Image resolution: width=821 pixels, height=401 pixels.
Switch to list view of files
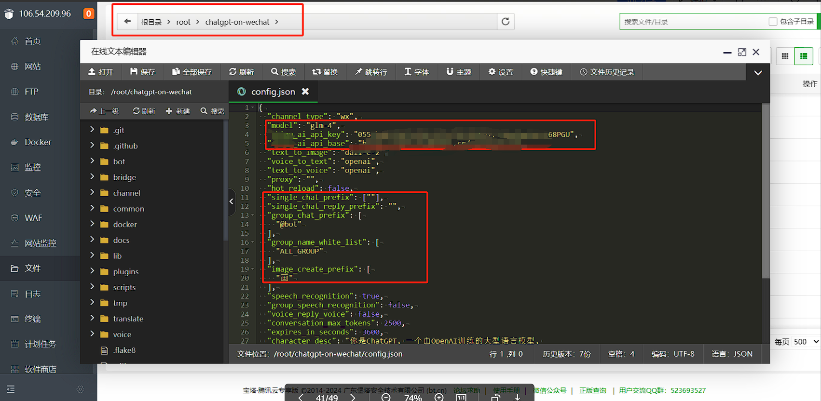(804, 56)
